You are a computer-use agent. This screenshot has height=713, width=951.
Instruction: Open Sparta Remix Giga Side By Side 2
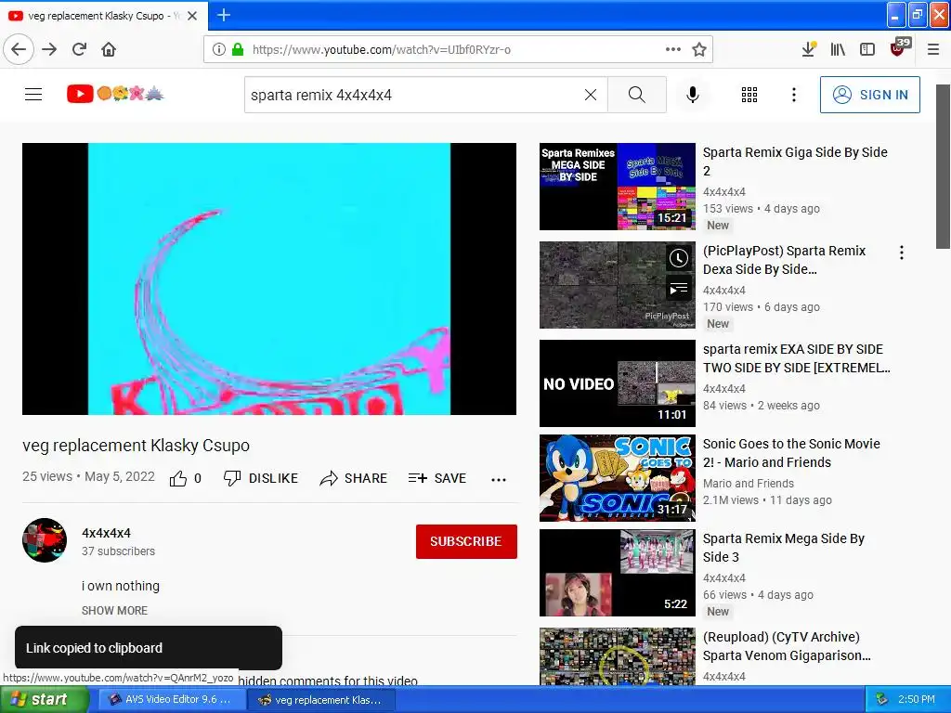click(x=795, y=162)
